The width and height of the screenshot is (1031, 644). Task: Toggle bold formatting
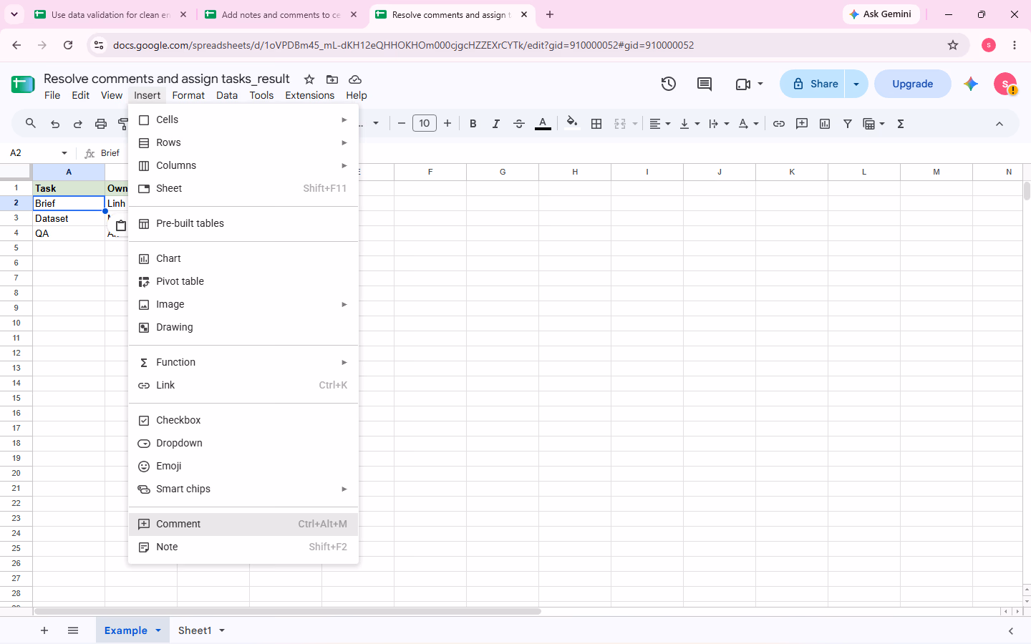[473, 124]
